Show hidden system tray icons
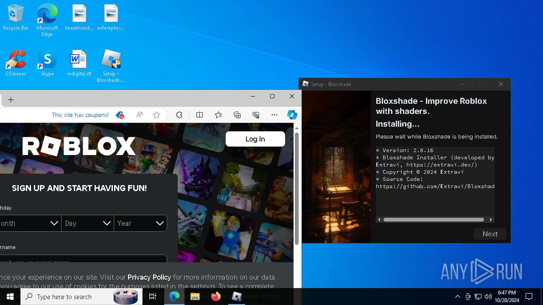The height and width of the screenshot is (305, 543). coord(457,297)
